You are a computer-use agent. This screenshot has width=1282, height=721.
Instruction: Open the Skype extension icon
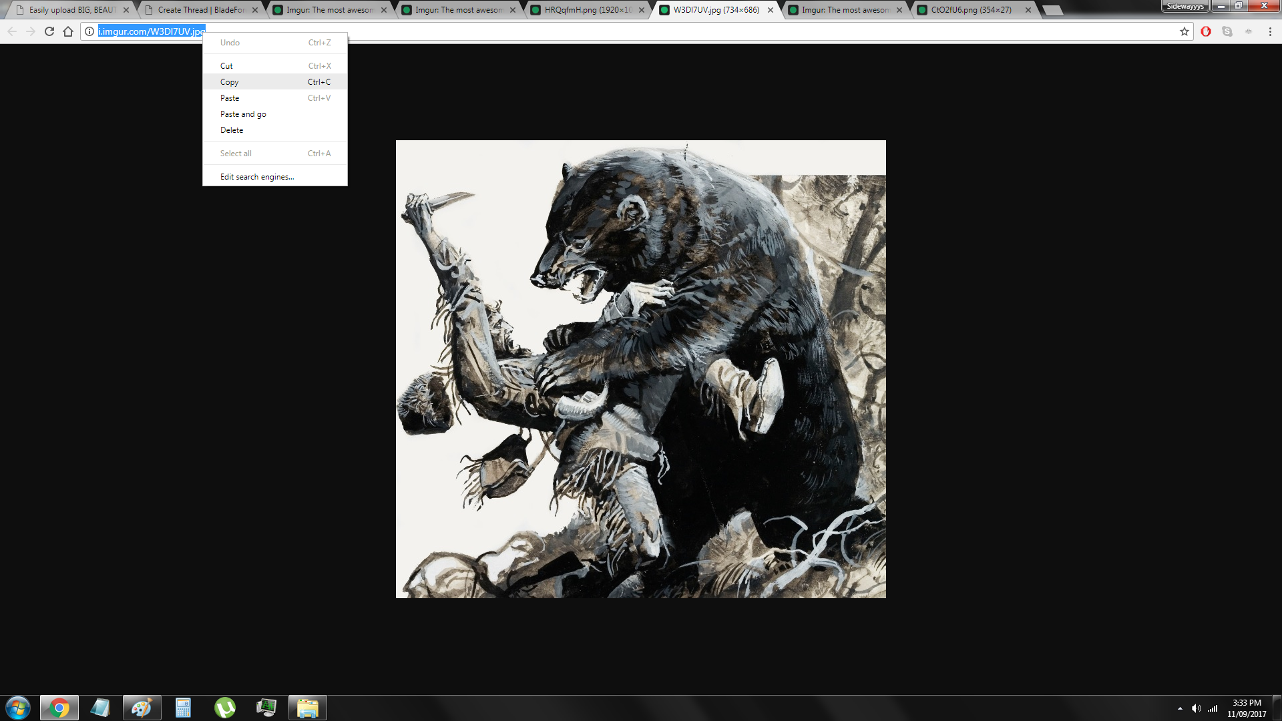[x=1227, y=31]
